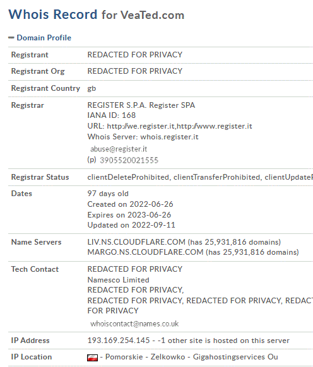313x367 pixels.
Task: Click the whois.register.it server text
Action: [169, 137]
